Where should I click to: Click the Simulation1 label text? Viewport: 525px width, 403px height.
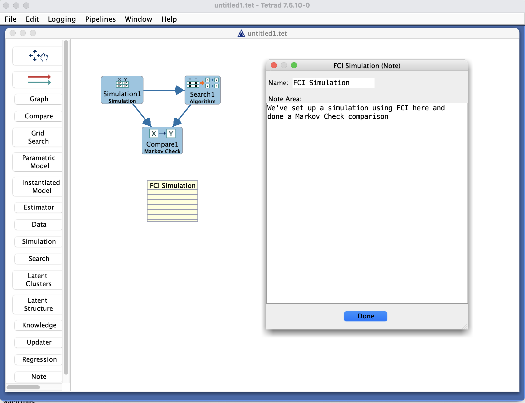pos(122,94)
